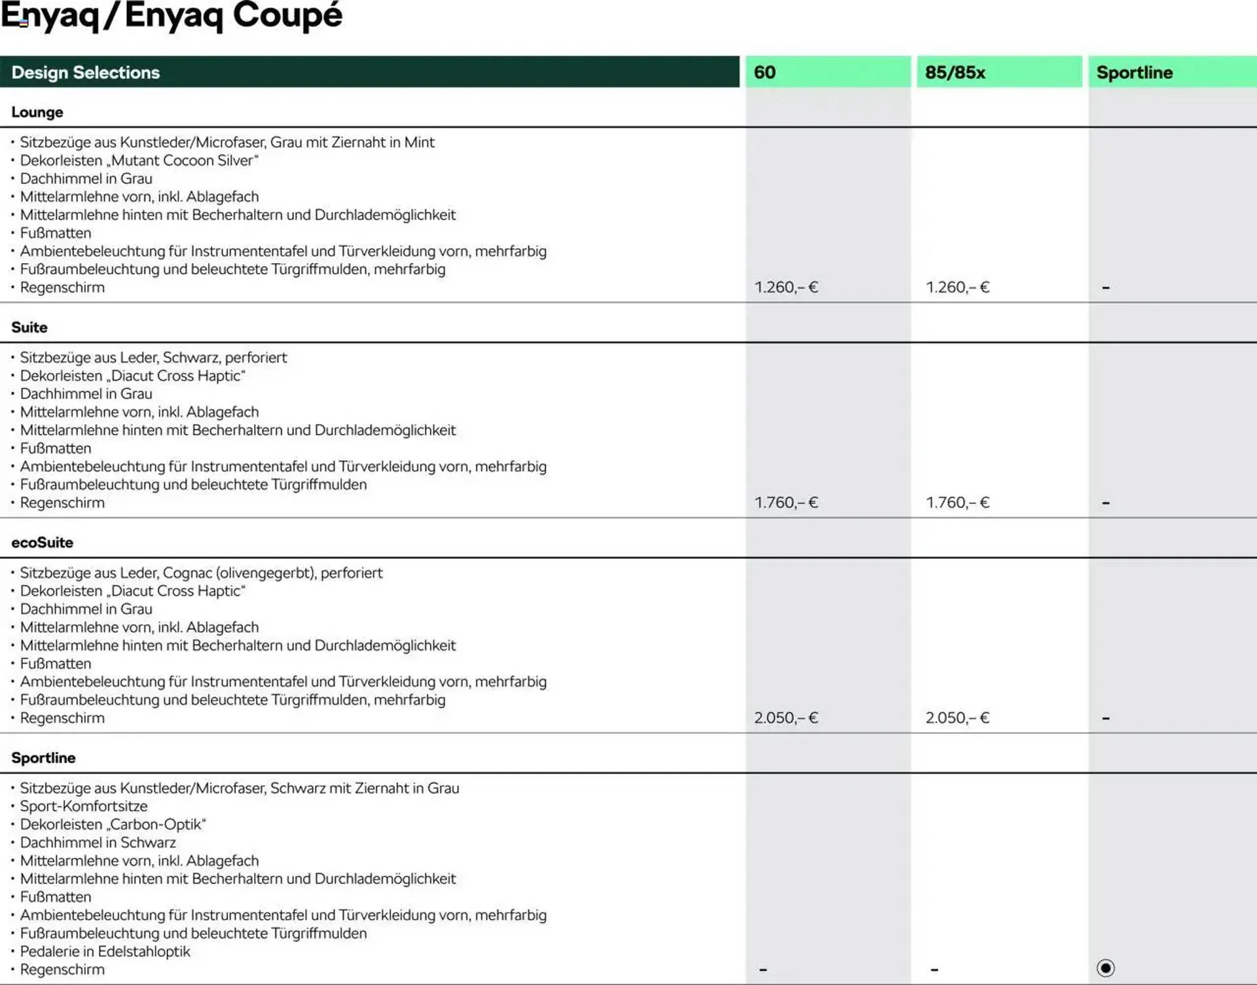Click "Dekorleisten Mutant Cocoon Silver" item

click(x=139, y=160)
